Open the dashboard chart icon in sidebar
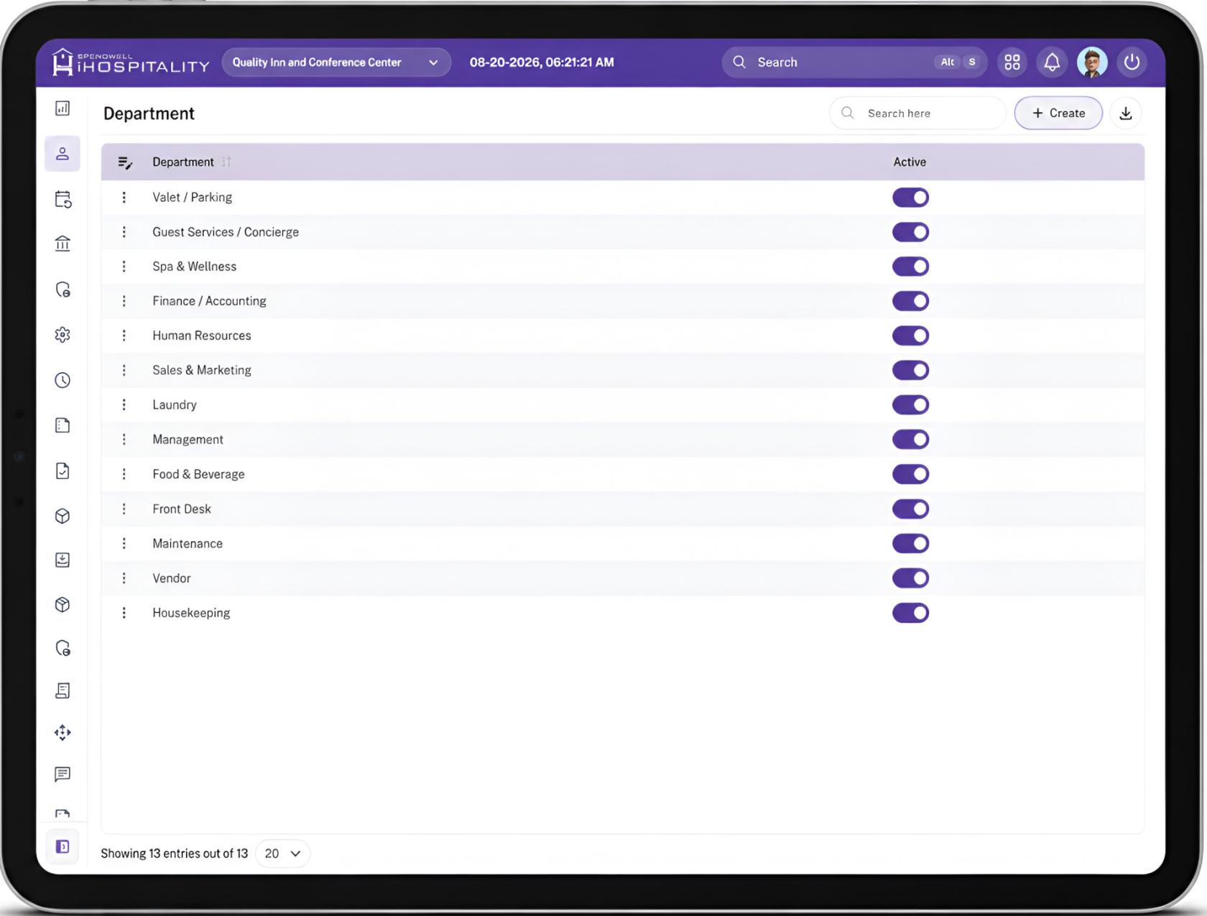 coord(63,108)
